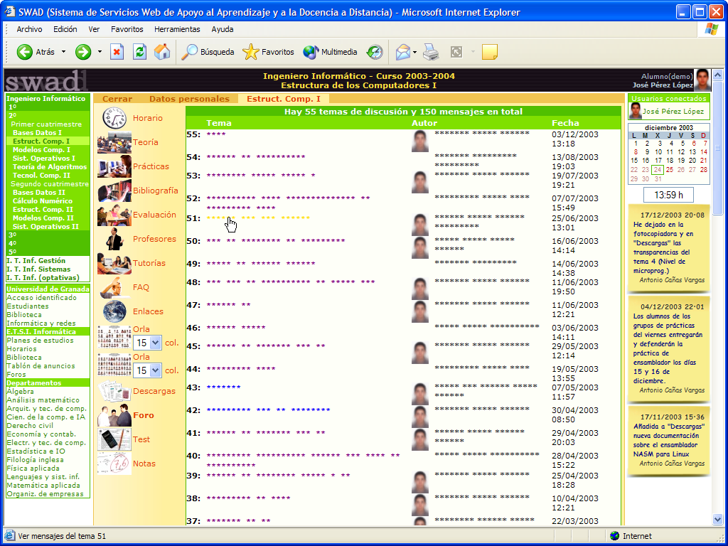Click the Enlaces globe icon

(x=114, y=311)
